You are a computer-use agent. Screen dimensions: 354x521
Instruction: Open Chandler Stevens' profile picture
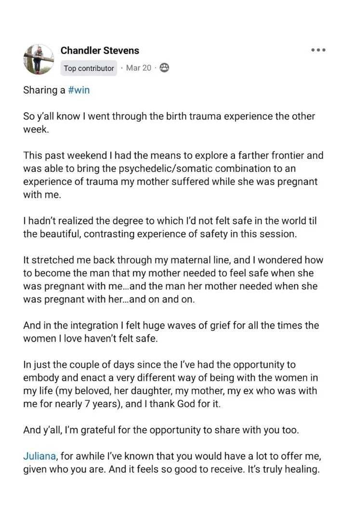[x=39, y=59]
